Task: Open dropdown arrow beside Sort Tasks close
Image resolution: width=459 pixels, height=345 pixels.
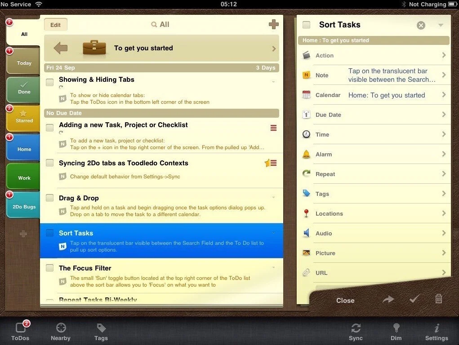Action: 441,25
